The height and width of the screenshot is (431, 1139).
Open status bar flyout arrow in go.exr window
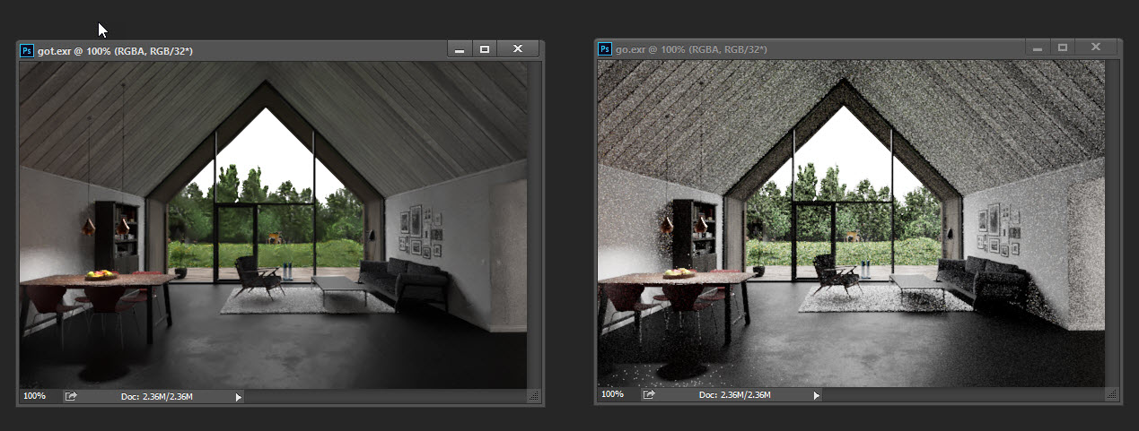click(x=816, y=395)
